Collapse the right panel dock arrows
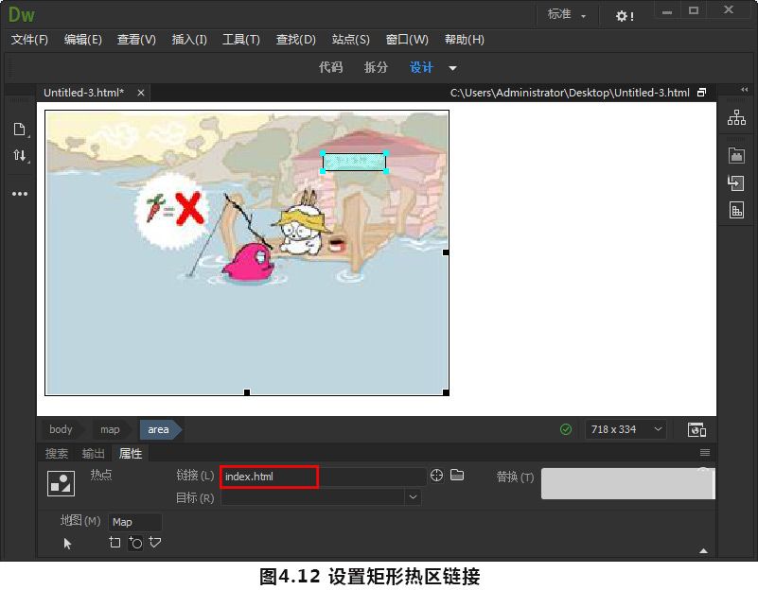This screenshot has width=758, height=590. pyautogui.click(x=744, y=90)
